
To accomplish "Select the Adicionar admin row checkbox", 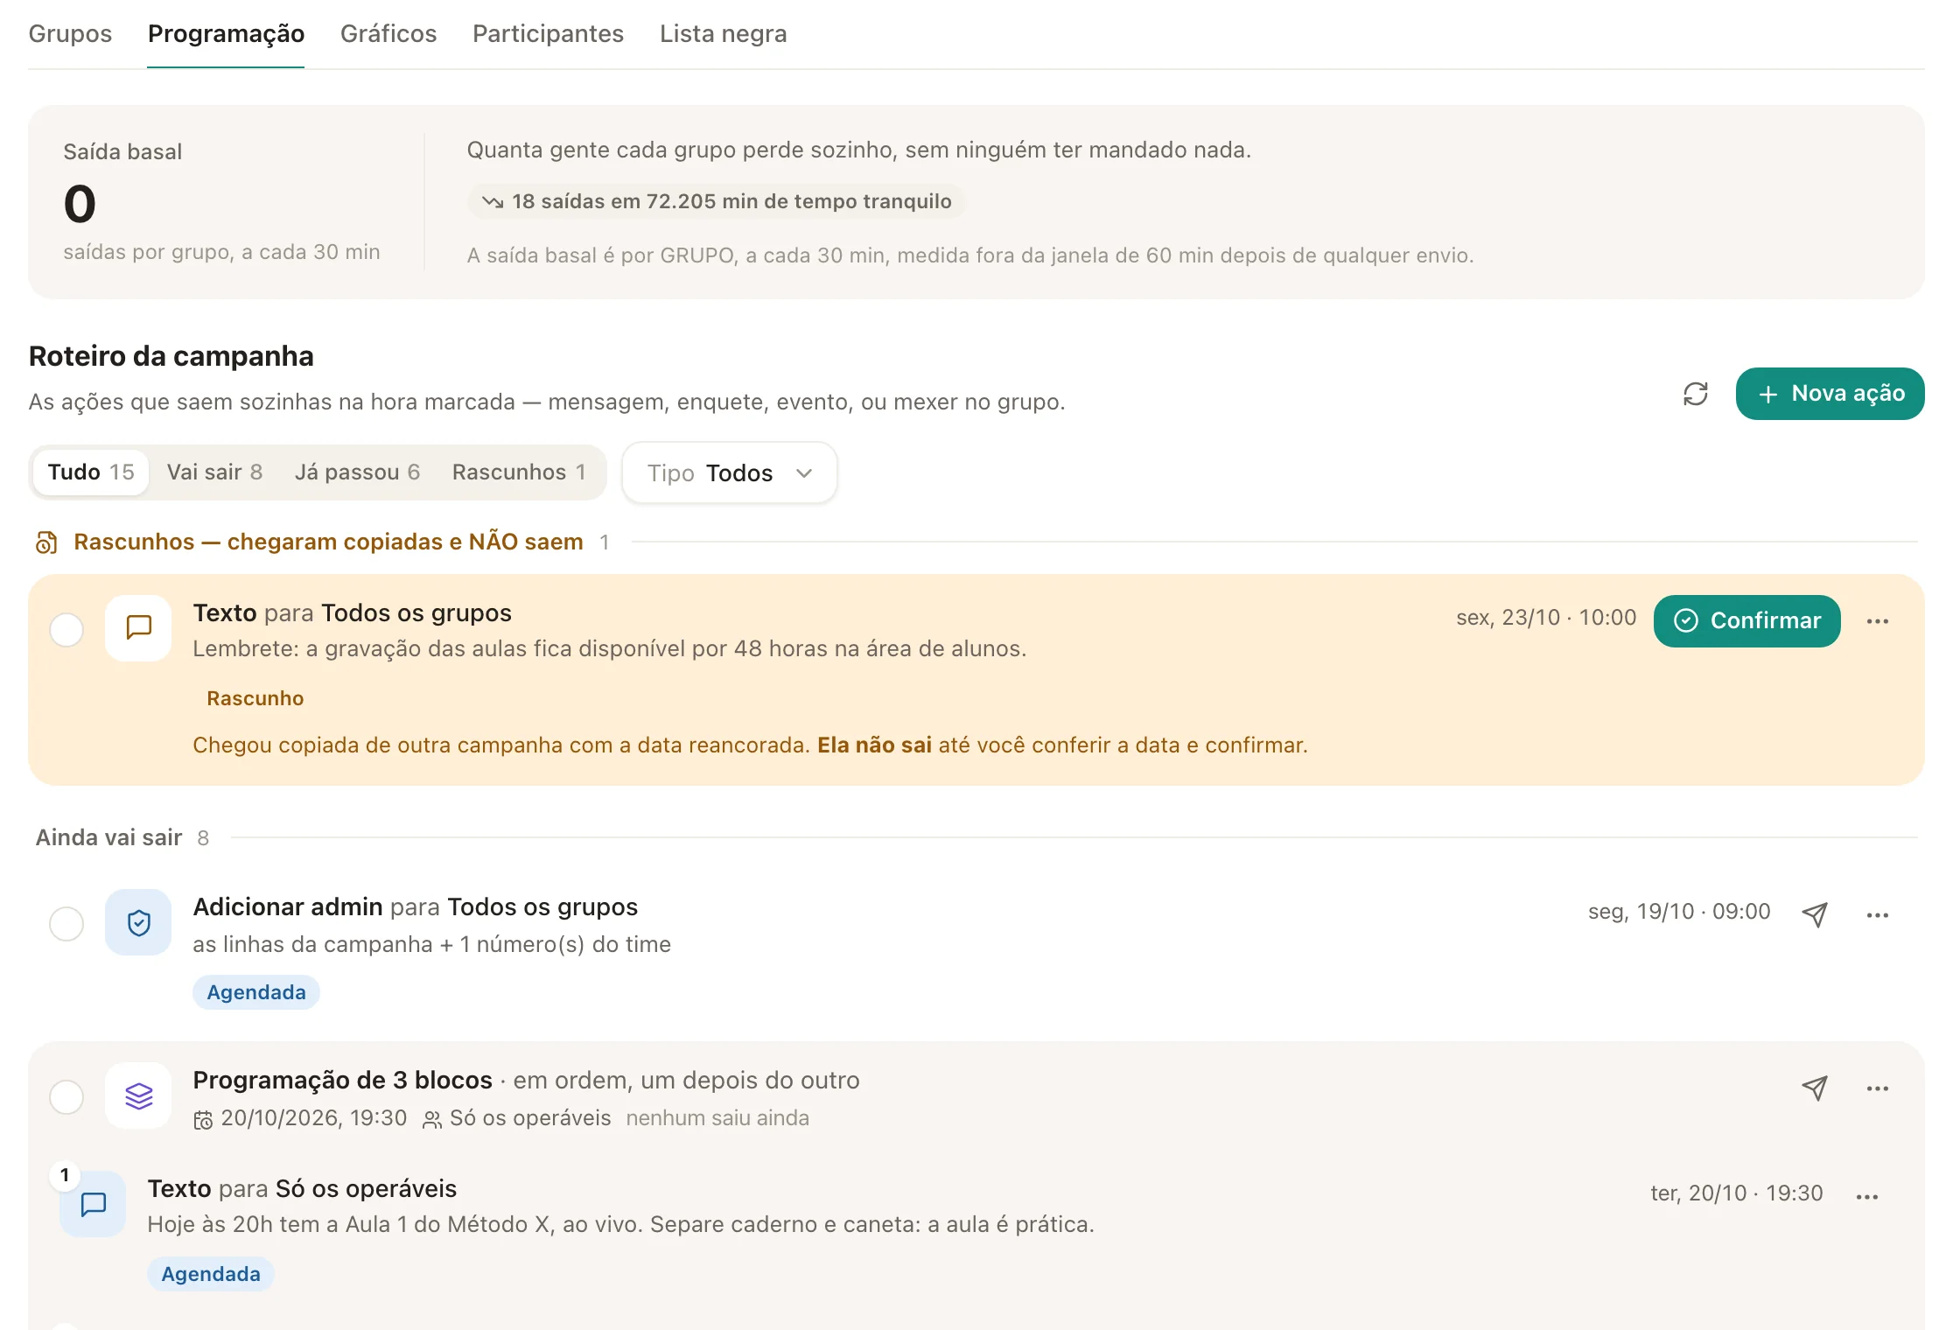I will [x=66, y=924].
